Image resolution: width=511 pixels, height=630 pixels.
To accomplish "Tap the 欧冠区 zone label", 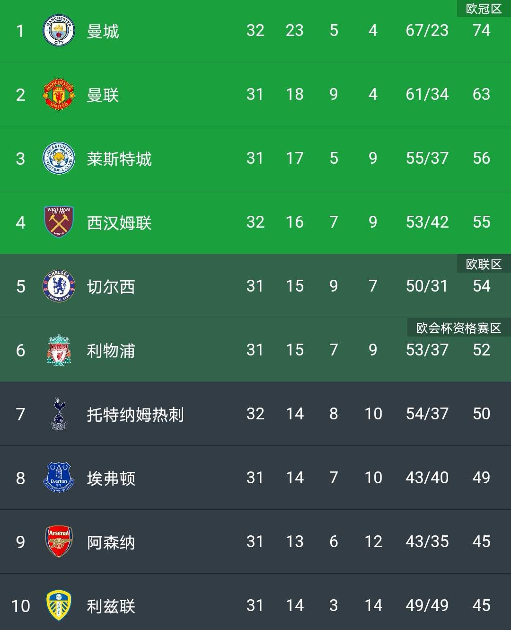I will click(x=484, y=9).
